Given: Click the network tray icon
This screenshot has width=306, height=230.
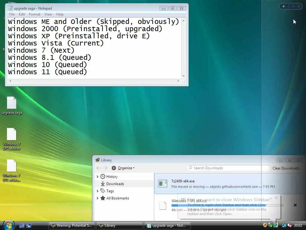Looking at the screenshot, I should point(284,225).
